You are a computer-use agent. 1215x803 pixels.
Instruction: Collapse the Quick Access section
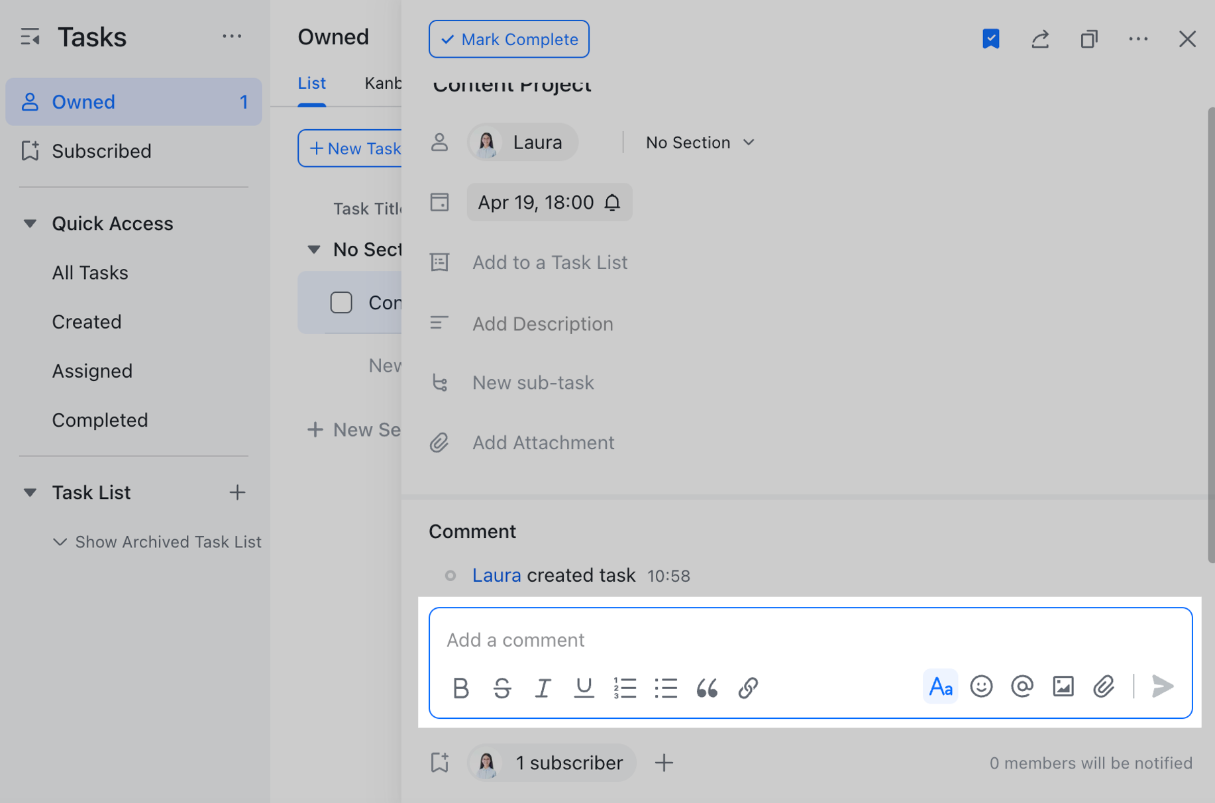pyautogui.click(x=29, y=223)
